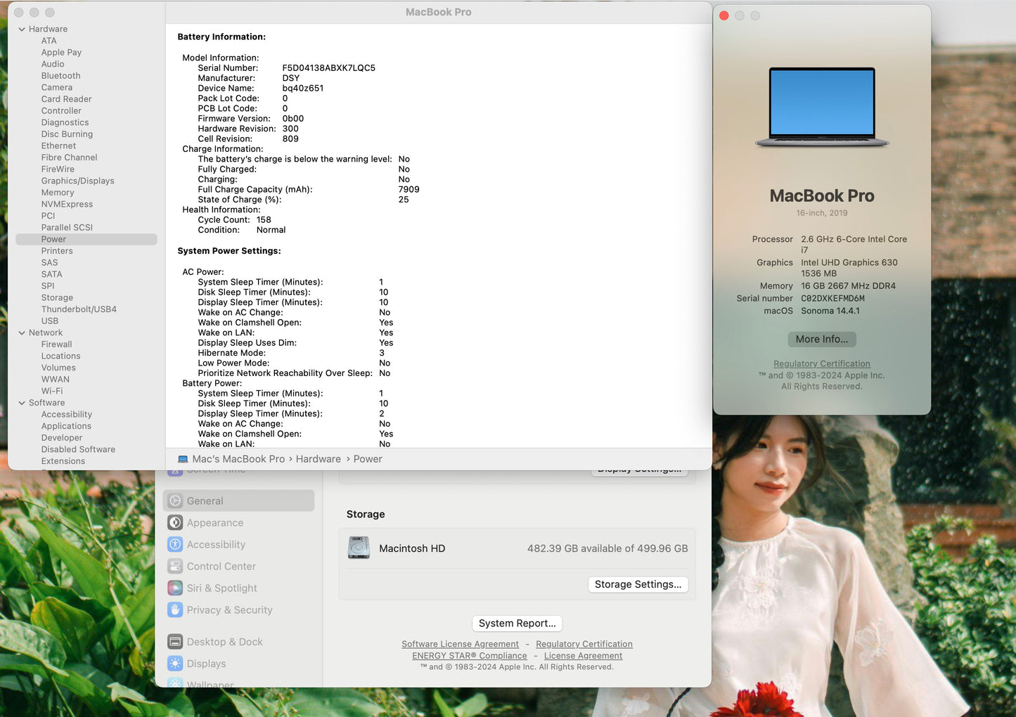Click the General gear icon in settings sidebar
This screenshot has height=717, width=1016.
tap(175, 501)
